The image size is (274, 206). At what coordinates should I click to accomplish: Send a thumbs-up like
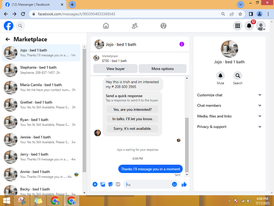(x=184, y=184)
